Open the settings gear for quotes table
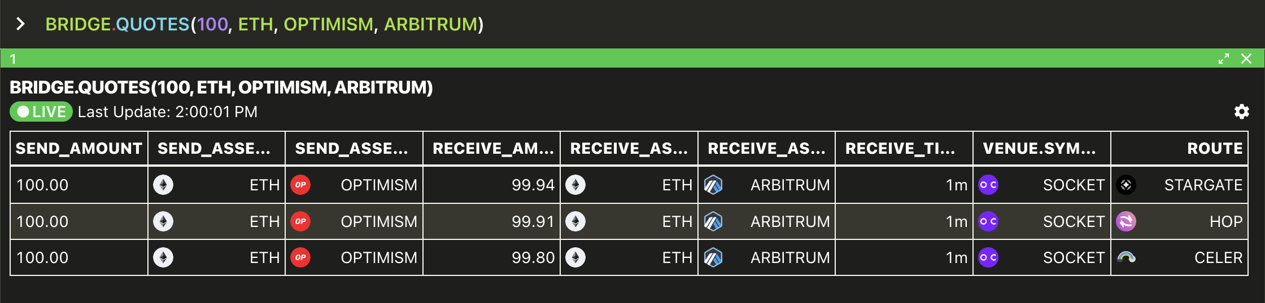 point(1241,112)
